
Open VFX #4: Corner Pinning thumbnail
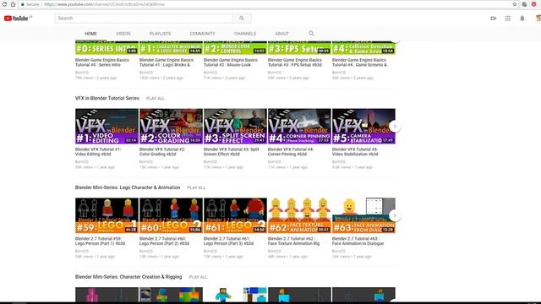tap(299, 126)
